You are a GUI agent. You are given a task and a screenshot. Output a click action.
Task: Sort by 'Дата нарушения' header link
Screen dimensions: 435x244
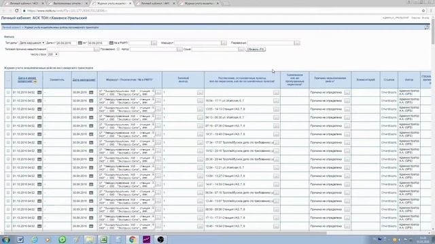click(x=84, y=80)
